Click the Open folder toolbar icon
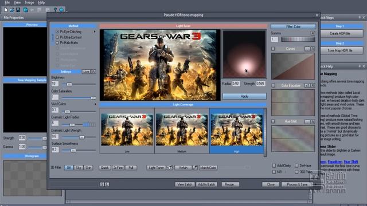Screen dimensions: 367x206 (x=11, y=10)
